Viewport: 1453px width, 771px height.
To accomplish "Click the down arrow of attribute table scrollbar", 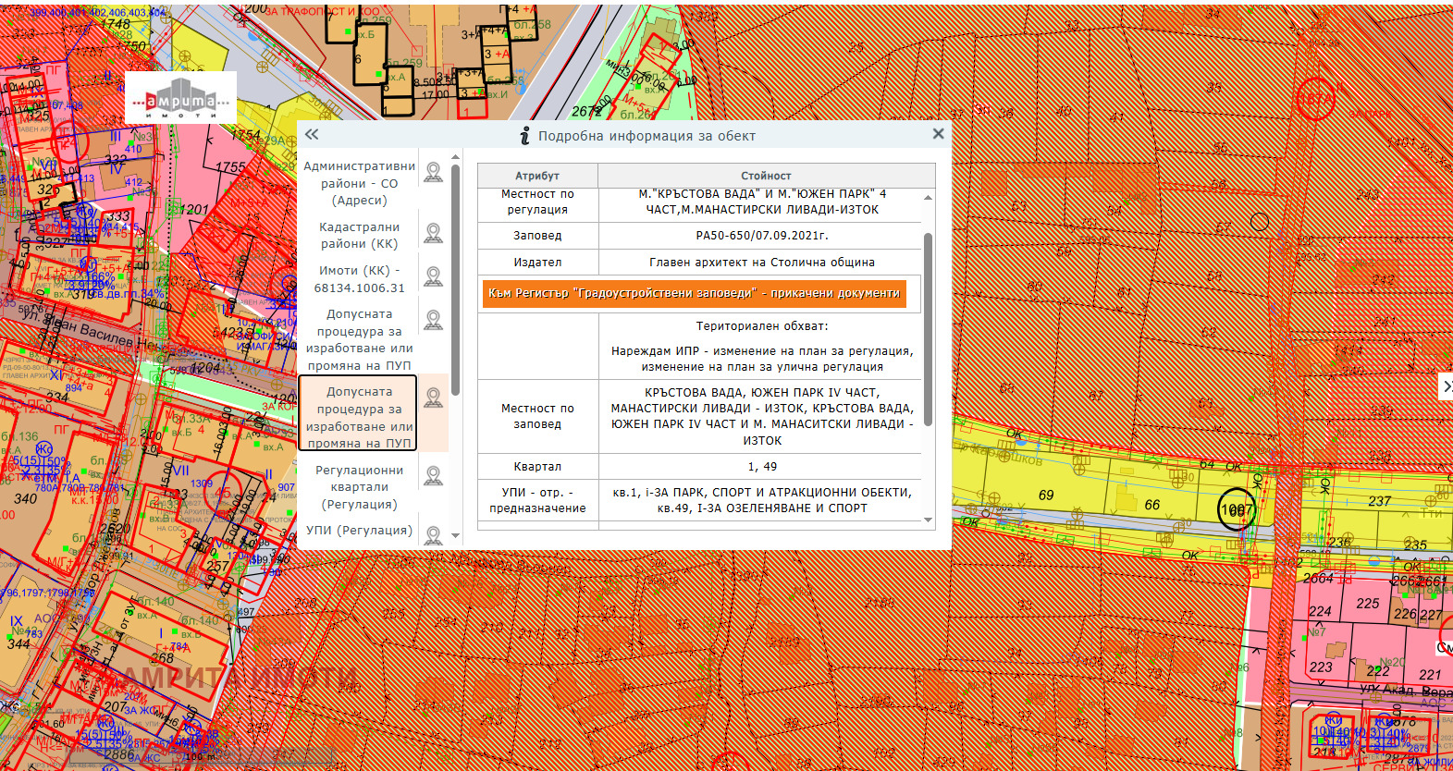I will click(x=928, y=520).
